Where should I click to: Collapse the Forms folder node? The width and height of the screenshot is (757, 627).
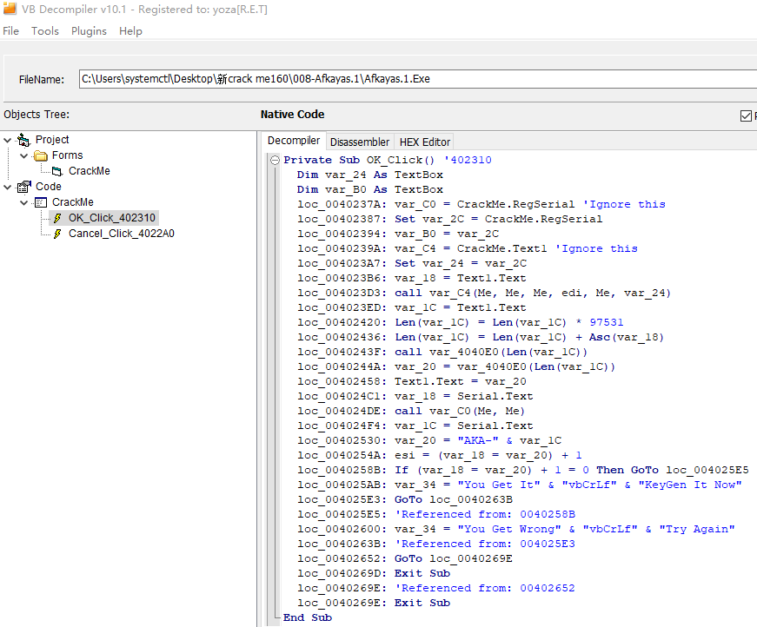[x=23, y=155]
